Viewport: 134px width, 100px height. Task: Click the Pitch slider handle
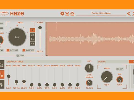(x=9, y=76)
